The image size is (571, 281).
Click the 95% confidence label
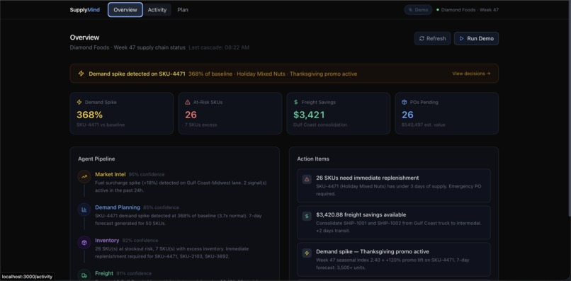tap(147, 175)
